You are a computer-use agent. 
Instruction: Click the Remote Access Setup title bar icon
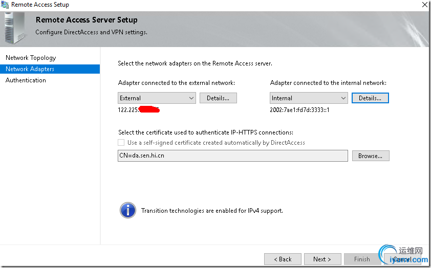[x=6, y=5]
